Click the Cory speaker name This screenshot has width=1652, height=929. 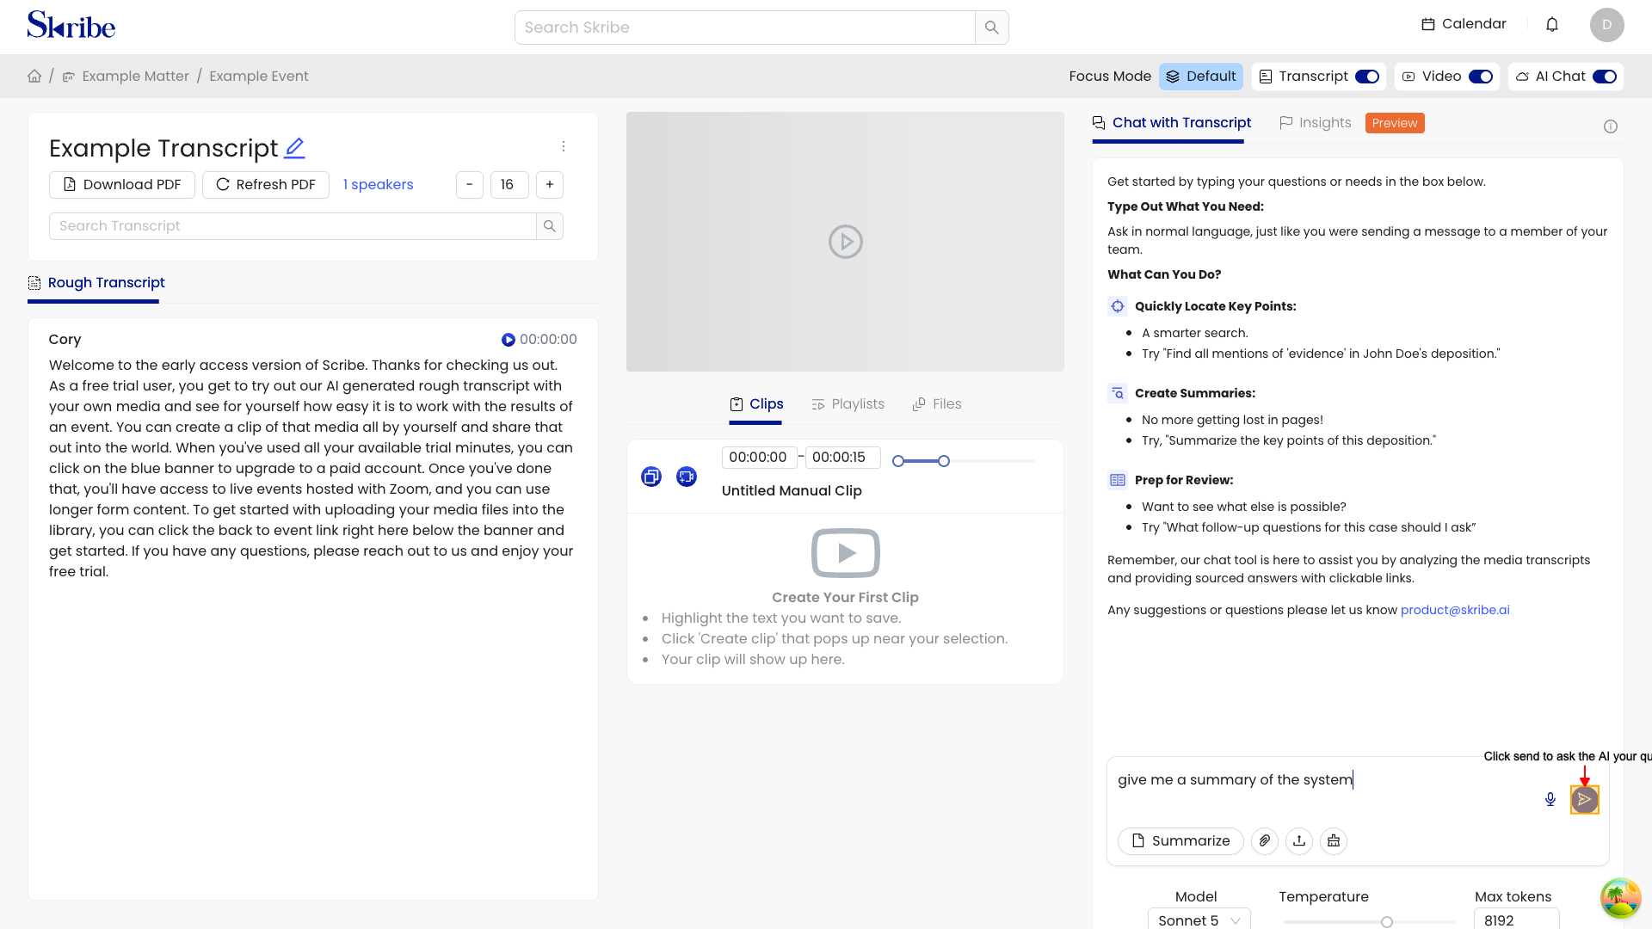click(65, 340)
